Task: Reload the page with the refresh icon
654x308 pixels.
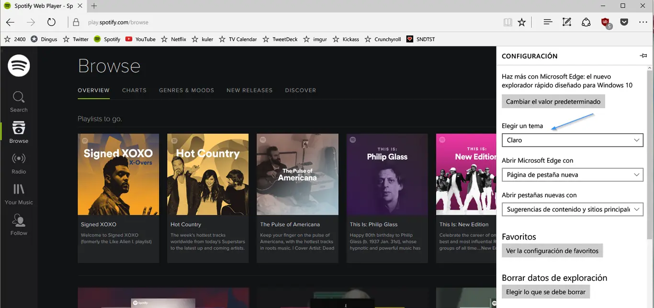Action: pos(51,22)
